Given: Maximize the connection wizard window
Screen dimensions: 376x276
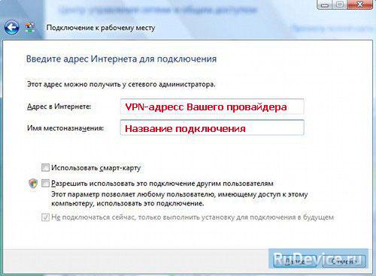Looking at the screenshot, I should (340, 4).
